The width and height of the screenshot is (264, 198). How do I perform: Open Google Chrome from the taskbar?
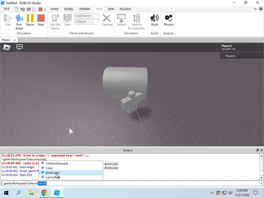(x=44, y=193)
